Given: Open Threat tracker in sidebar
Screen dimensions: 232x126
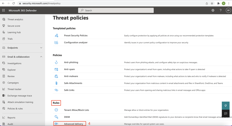Looking at the screenshot, I should [14, 89].
